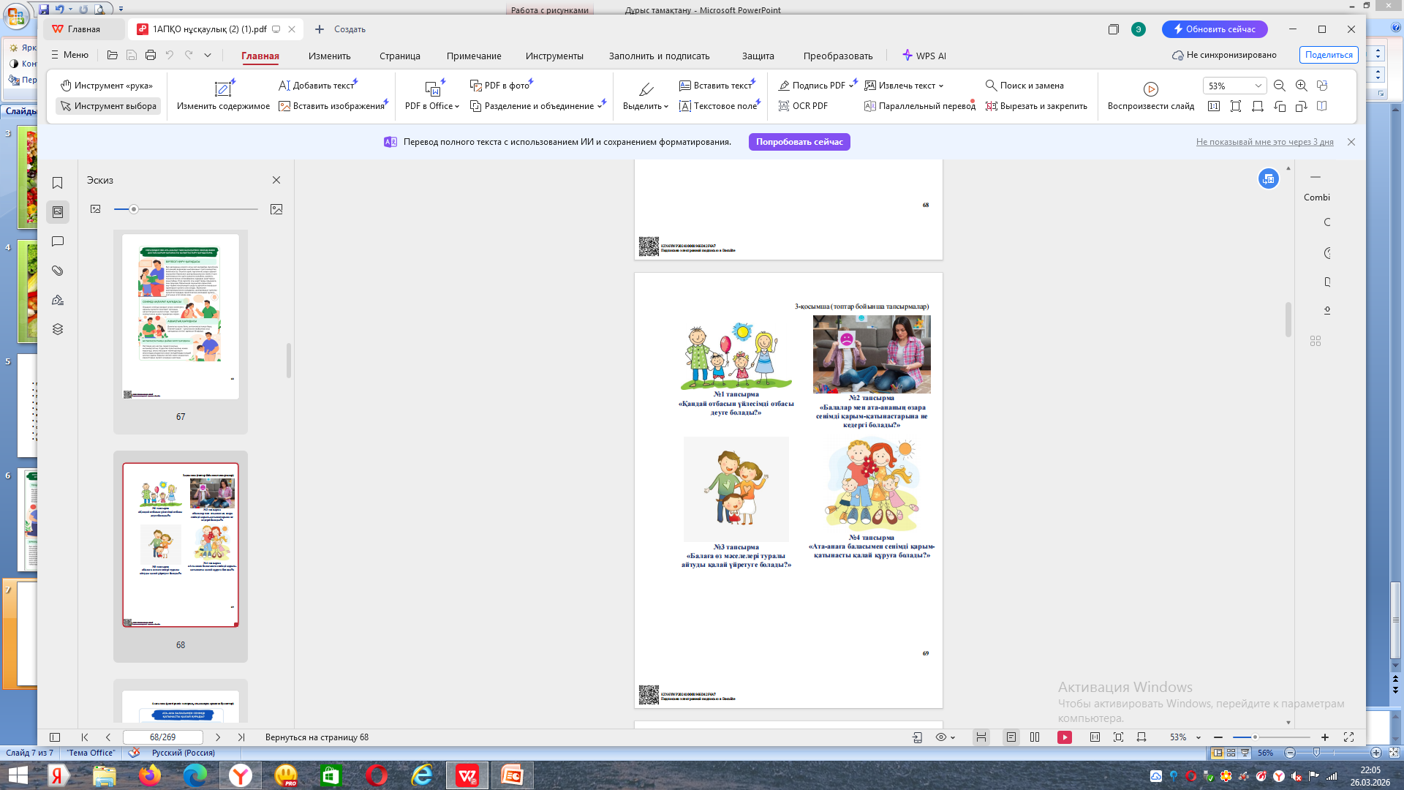This screenshot has width=1404, height=790.
Task: Open the 53% zoom dropdown in the ribbon
Action: pos(1258,86)
